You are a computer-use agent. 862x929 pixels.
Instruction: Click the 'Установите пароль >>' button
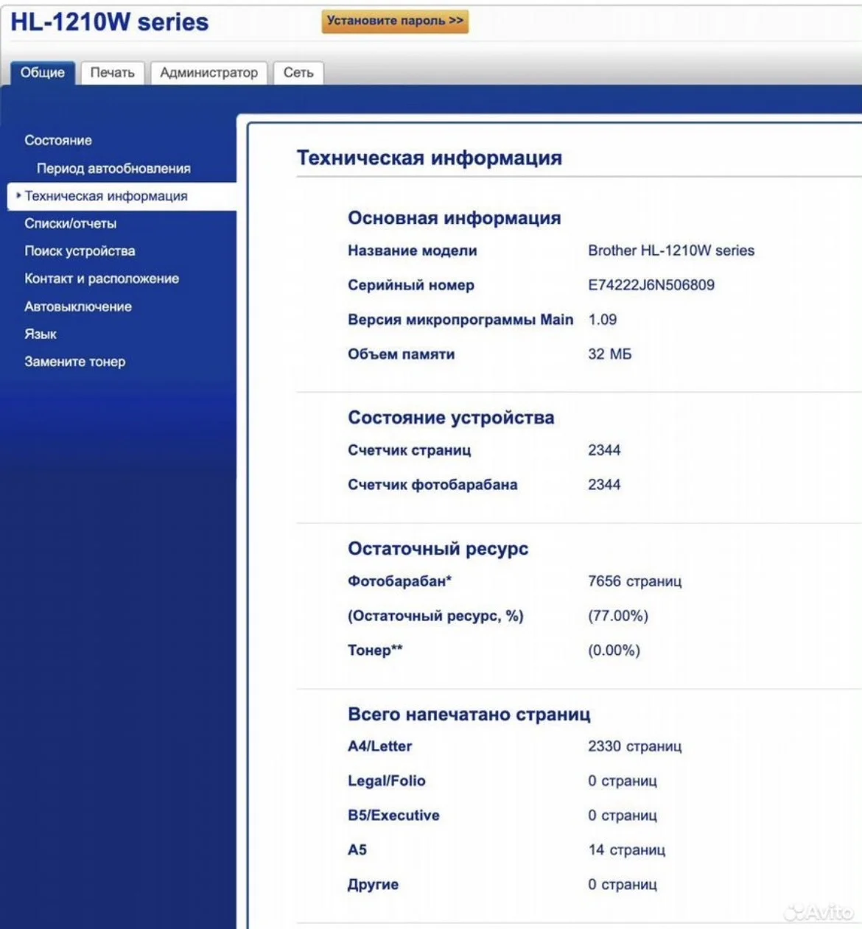395,21
